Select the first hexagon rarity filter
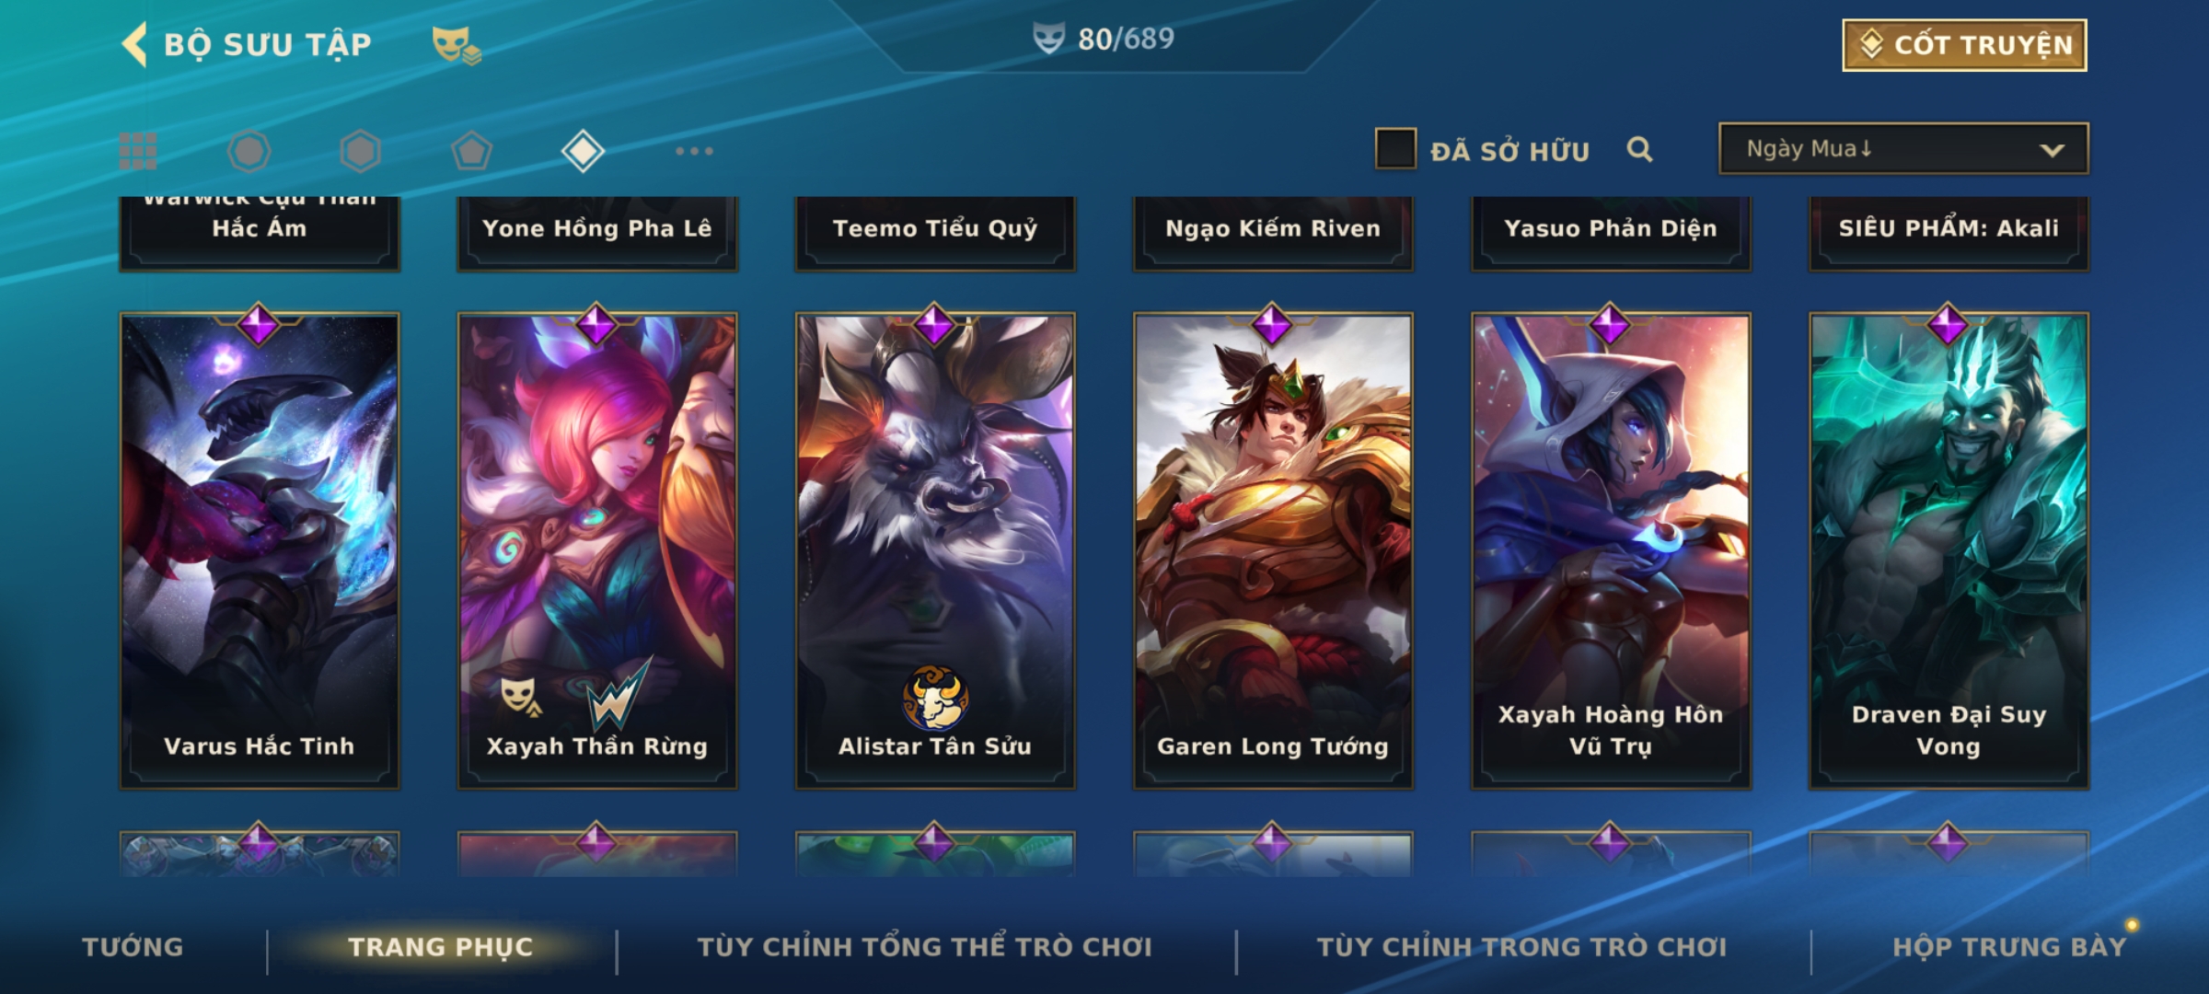The width and height of the screenshot is (2209, 994). (249, 151)
